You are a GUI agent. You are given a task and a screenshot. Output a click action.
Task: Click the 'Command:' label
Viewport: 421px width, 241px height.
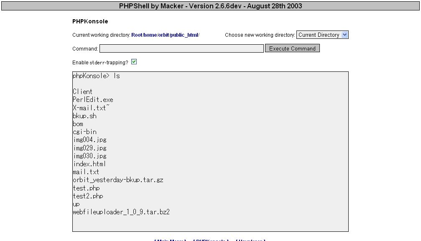85,49
